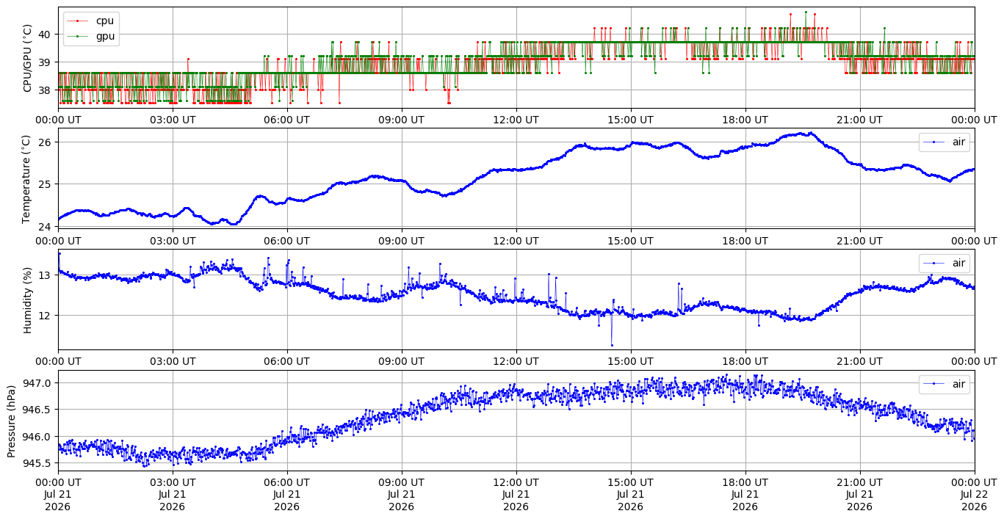The width and height of the screenshot is (1004, 519).
Task: Click the 40 tick on CPU/GPU axis
Action: 45,34
